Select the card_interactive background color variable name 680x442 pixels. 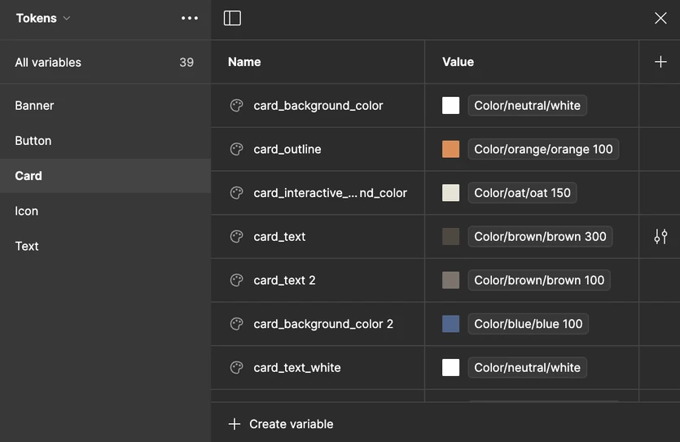point(330,193)
